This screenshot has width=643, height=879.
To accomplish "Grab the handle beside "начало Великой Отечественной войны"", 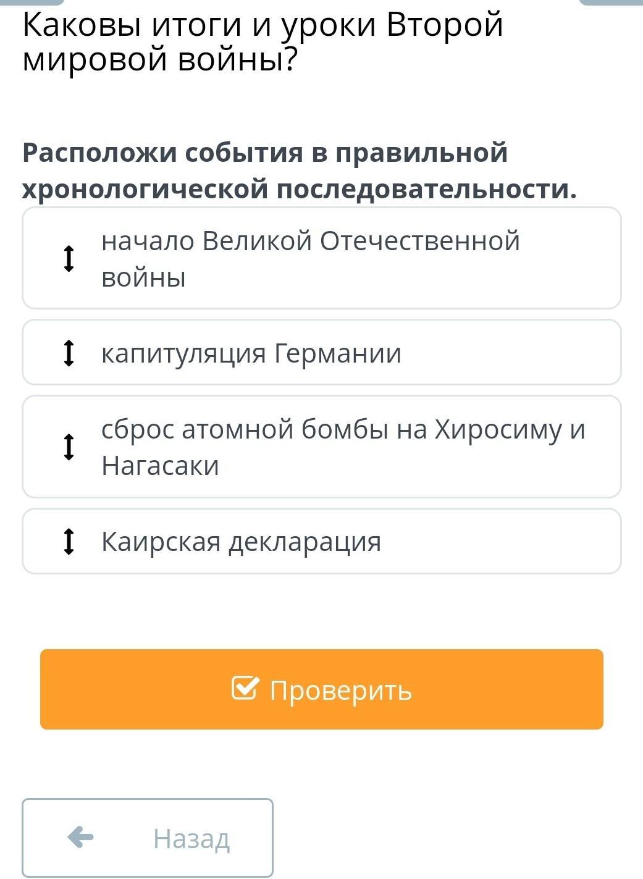I will [69, 258].
